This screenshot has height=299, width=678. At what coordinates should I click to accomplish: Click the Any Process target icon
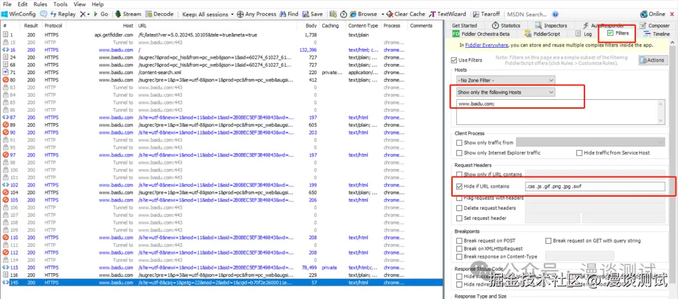tap(240, 14)
